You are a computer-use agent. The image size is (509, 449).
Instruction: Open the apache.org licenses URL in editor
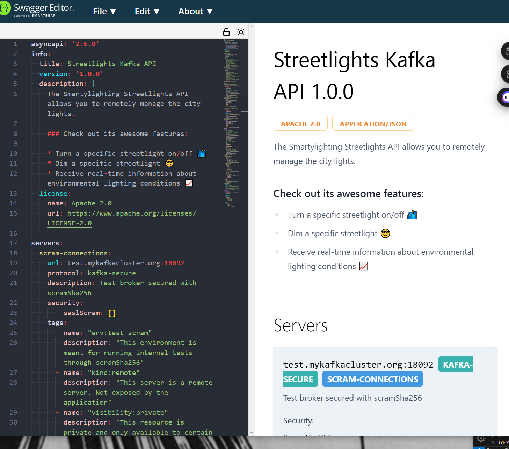coord(132,213)
